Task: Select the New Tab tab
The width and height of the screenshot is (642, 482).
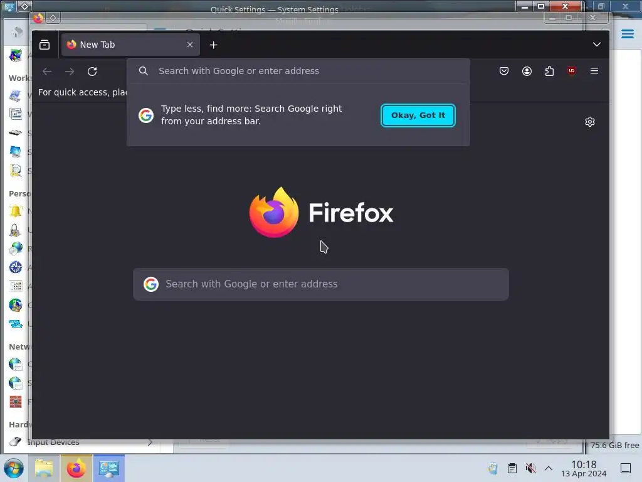Action: (x=130, y=45)
